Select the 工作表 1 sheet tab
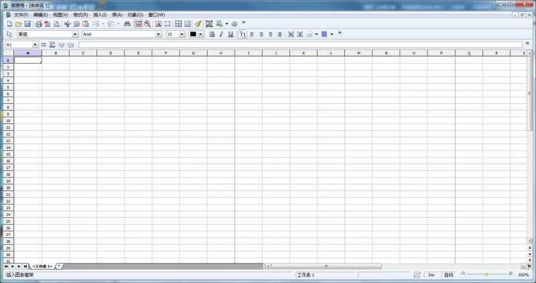536x283 pixels. (x=42, y=266)
